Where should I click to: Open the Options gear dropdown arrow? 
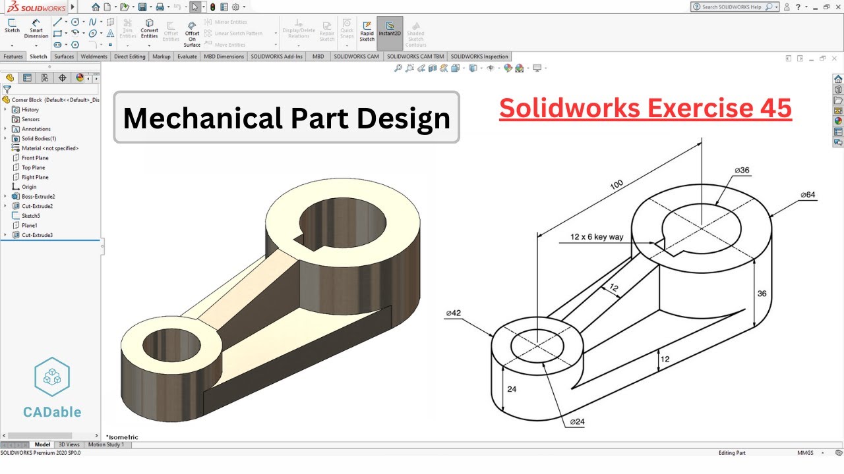tap(244, 7)
